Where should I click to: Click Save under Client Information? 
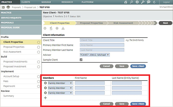click(x=122, y=66)
